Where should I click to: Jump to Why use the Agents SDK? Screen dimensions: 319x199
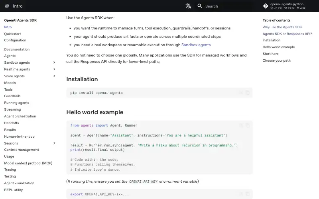coord(282,27)
